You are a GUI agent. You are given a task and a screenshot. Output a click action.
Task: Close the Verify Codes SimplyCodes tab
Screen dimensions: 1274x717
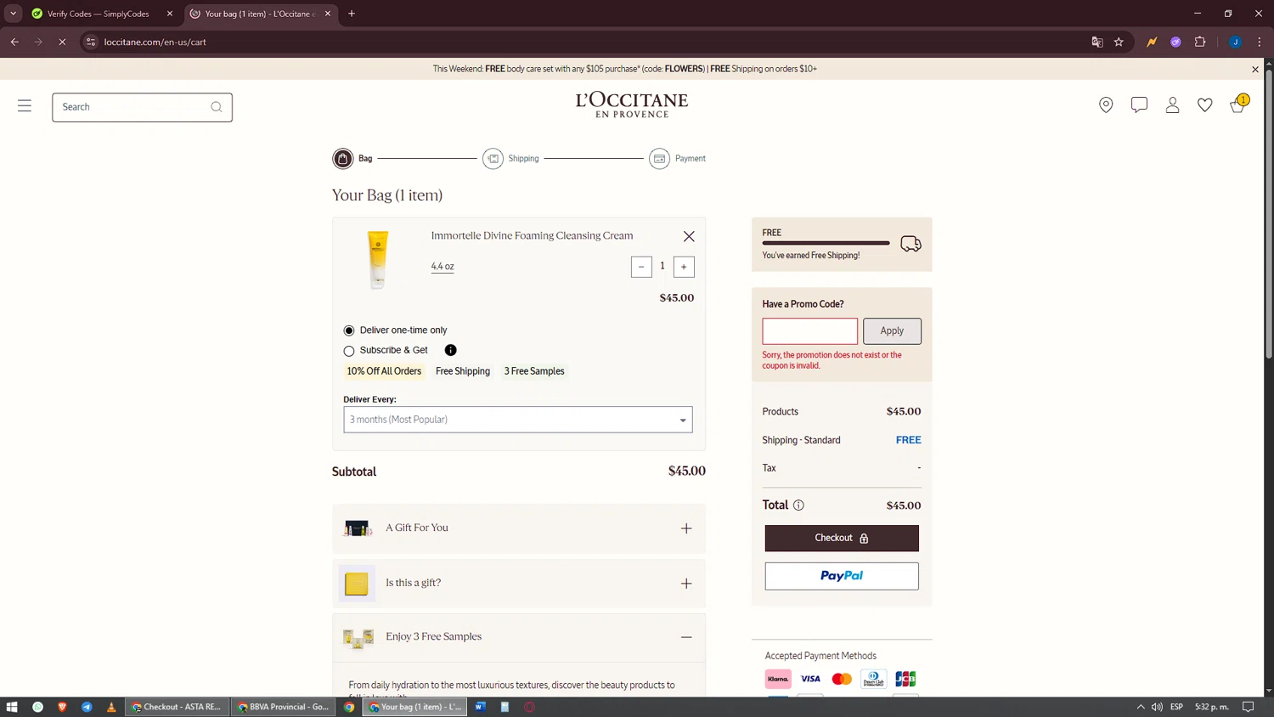point(170,14)
